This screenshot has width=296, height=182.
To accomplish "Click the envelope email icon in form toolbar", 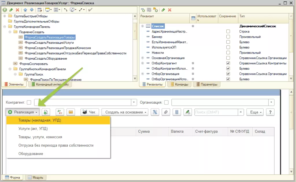I will [x=71, y=112].
